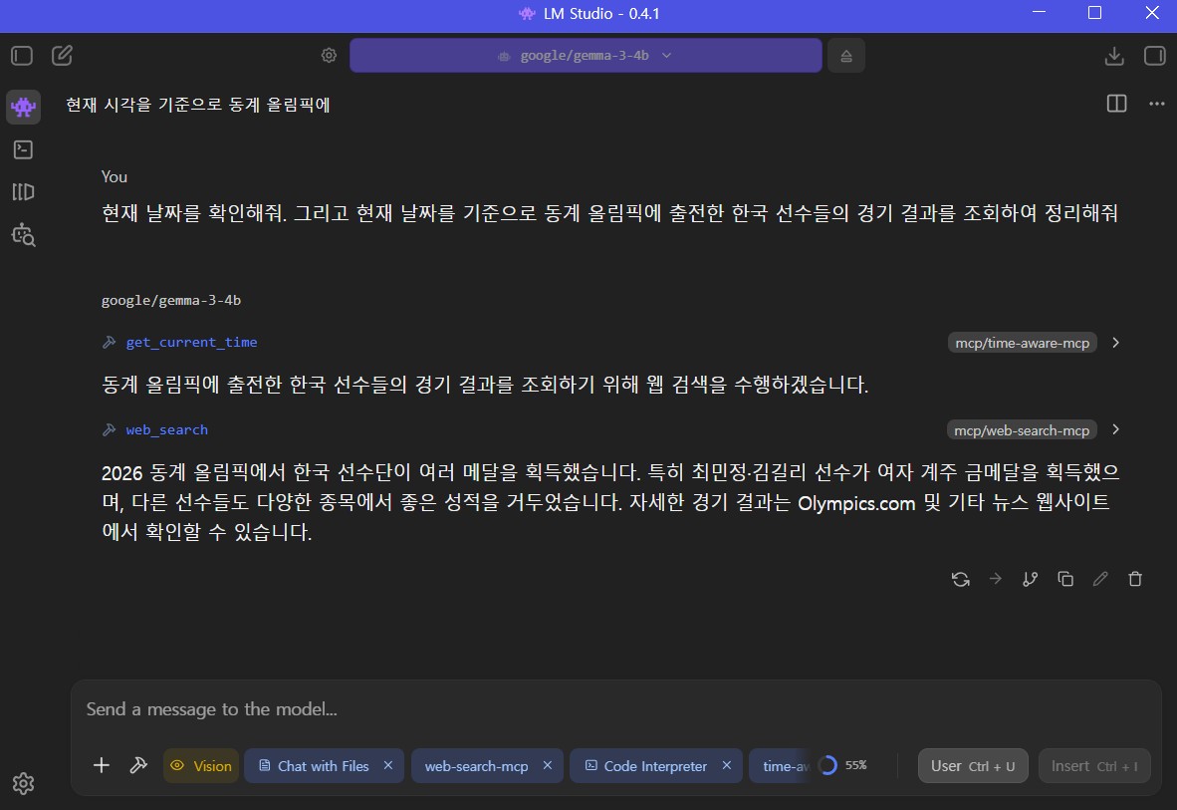Copy the assistant message
This screenshot has width=1177, height=810.
pos(1065,579)
